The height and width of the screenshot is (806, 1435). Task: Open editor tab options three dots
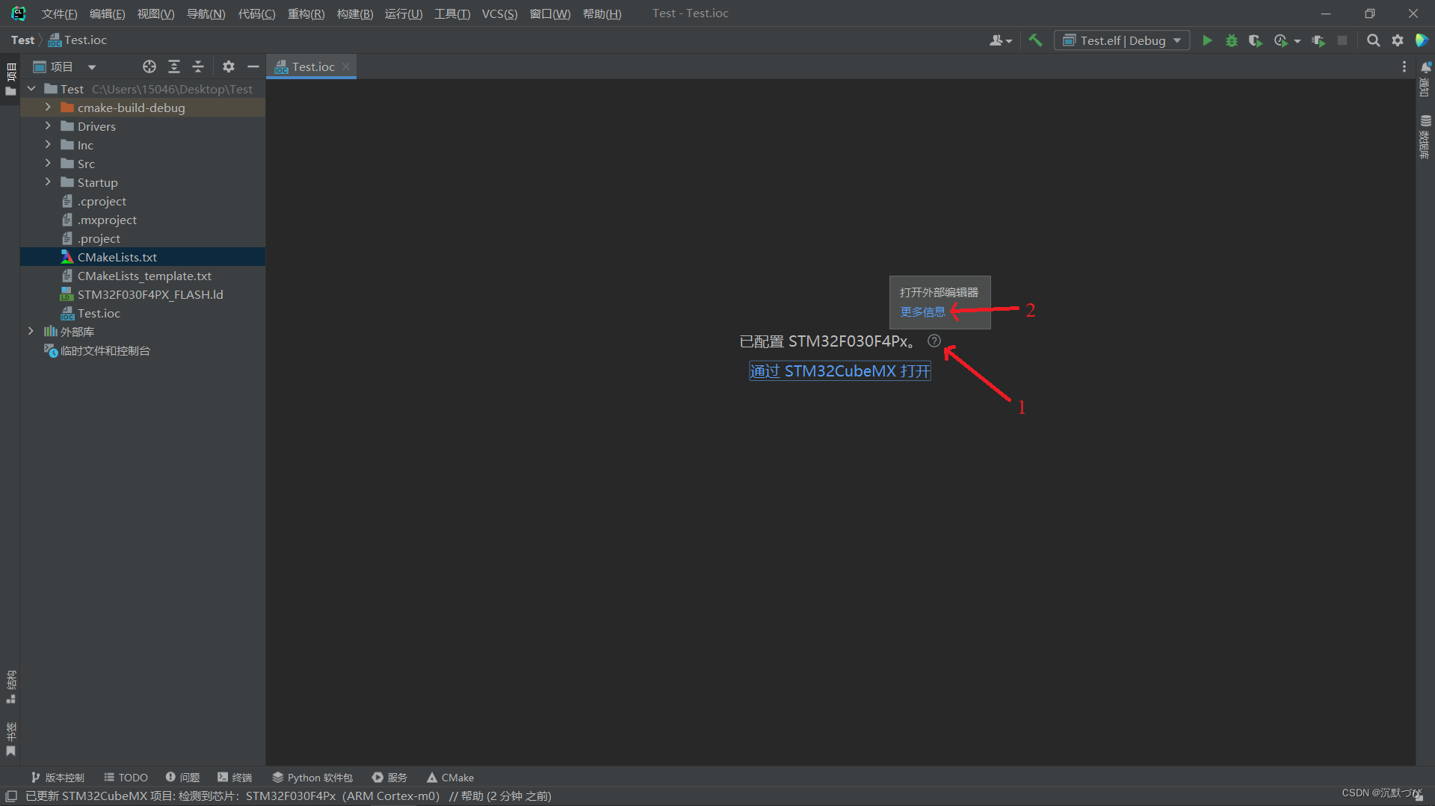(1404, 66)
